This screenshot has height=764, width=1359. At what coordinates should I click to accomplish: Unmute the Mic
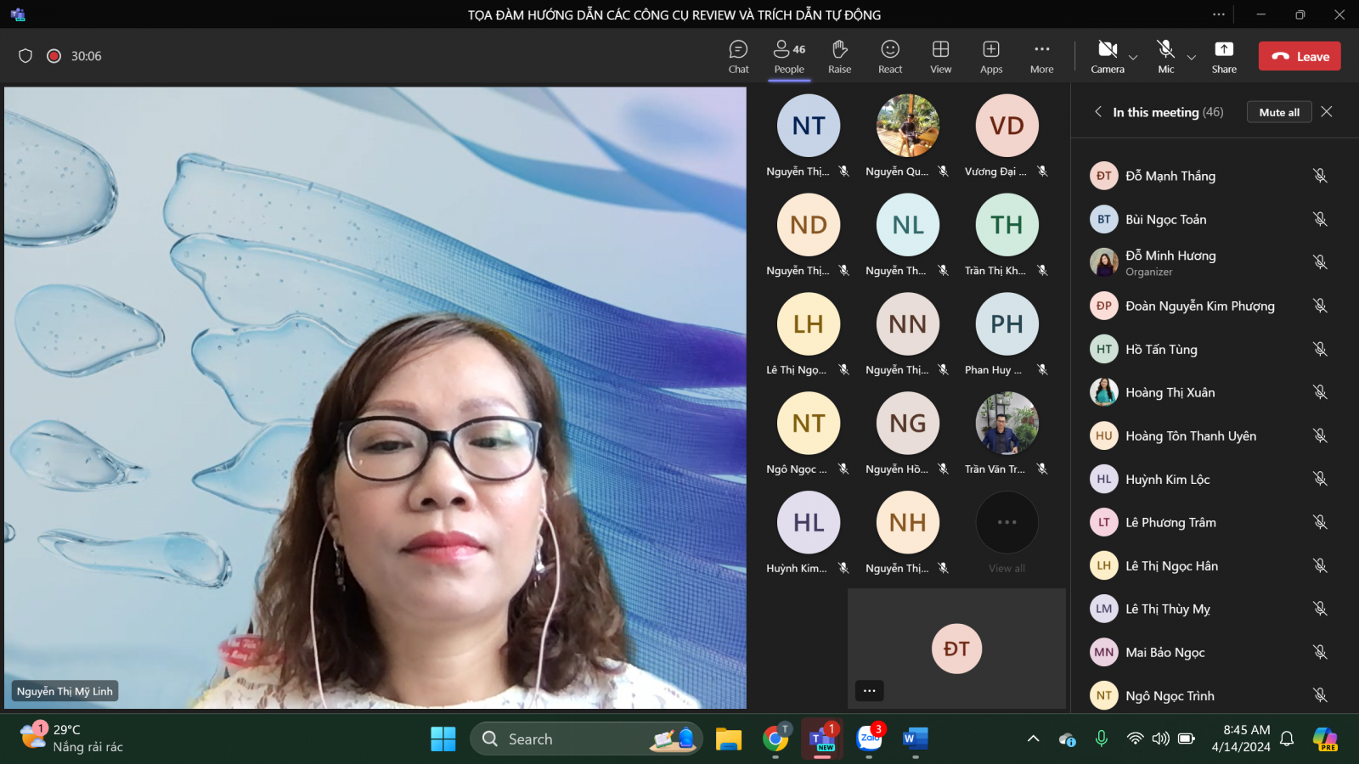(x=1166, y=56)
